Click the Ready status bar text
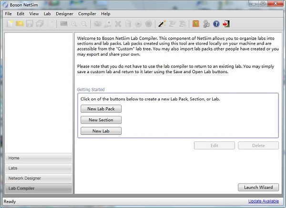286x208 pixels. point(10,201)
